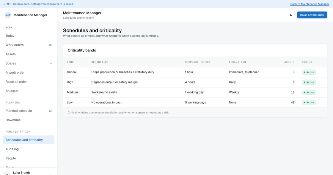Select the Low band row name
Viewport: 333px width, 175px height.
(70, 102)
